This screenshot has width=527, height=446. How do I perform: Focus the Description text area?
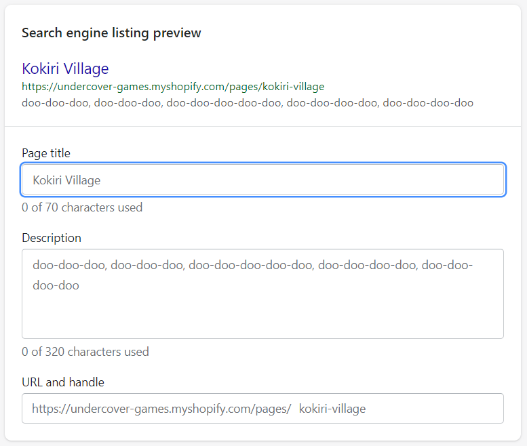coord(263,293)
